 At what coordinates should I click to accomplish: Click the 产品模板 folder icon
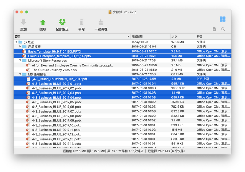tap(24, 47)
